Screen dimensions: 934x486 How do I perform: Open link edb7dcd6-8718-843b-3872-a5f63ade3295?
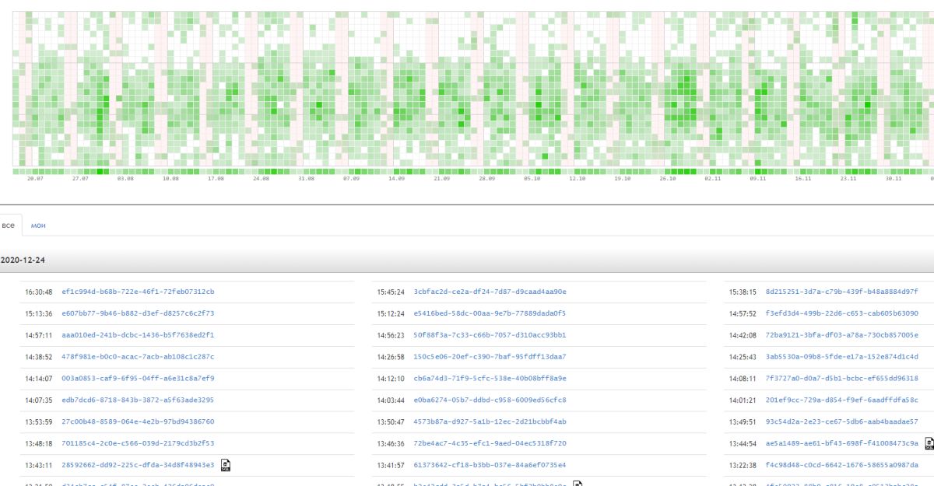tap(138, 400)
